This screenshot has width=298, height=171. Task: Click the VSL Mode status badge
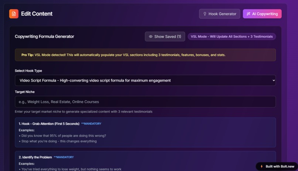click(232, 36)
